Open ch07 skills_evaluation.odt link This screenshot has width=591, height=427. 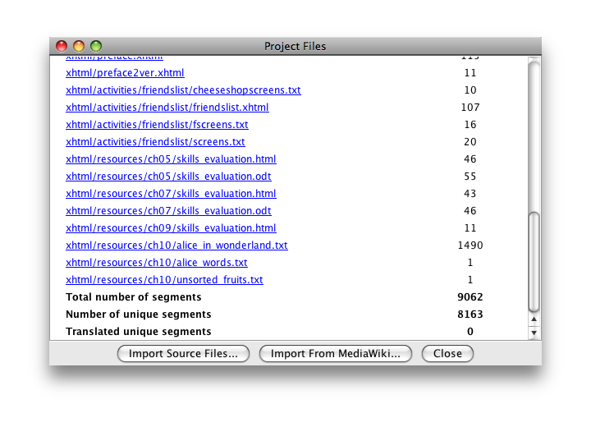click(168, 211)
